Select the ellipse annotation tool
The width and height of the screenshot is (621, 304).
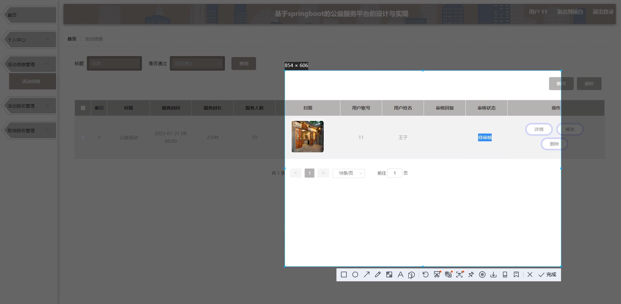355,275
